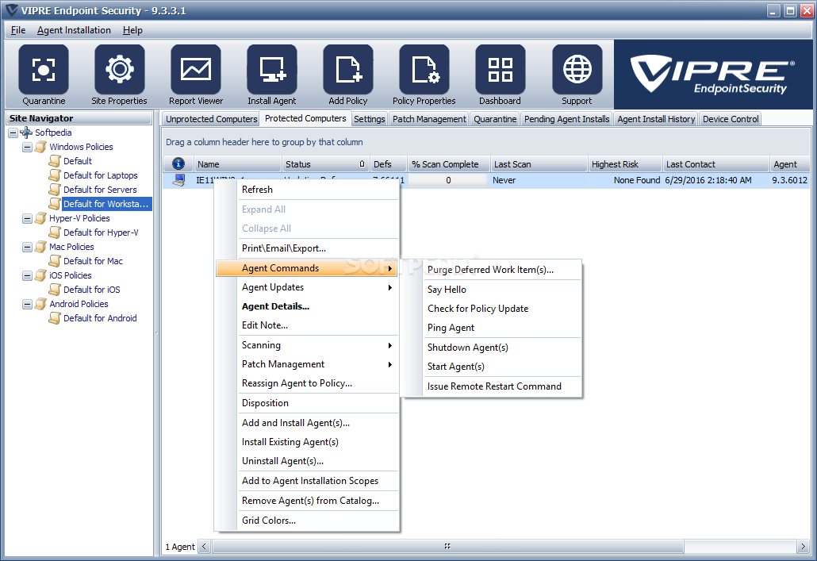Screen dimensions: 817x561
Task: Open Site Properties gear icon
Action: click(x=119, y=69)
